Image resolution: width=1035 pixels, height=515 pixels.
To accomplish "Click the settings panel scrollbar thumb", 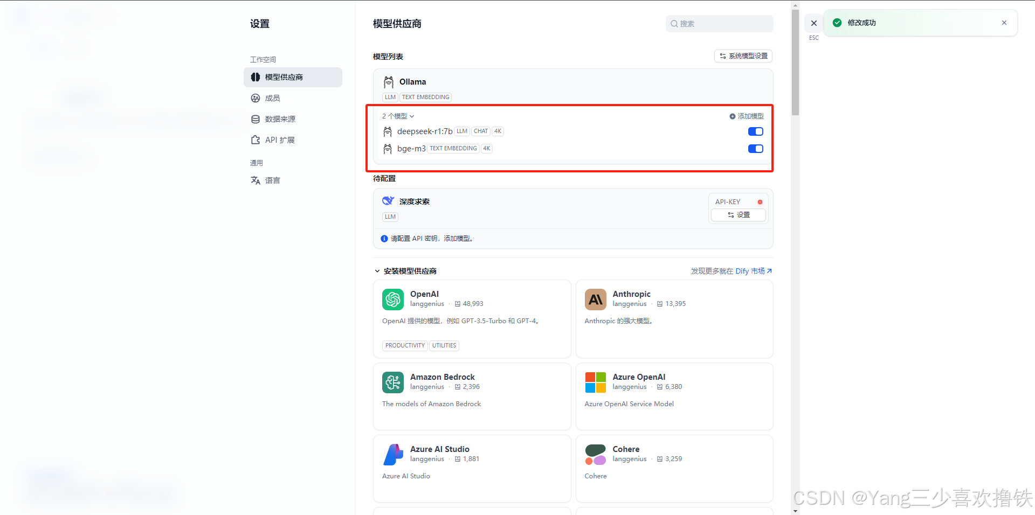I will [795, 62].
